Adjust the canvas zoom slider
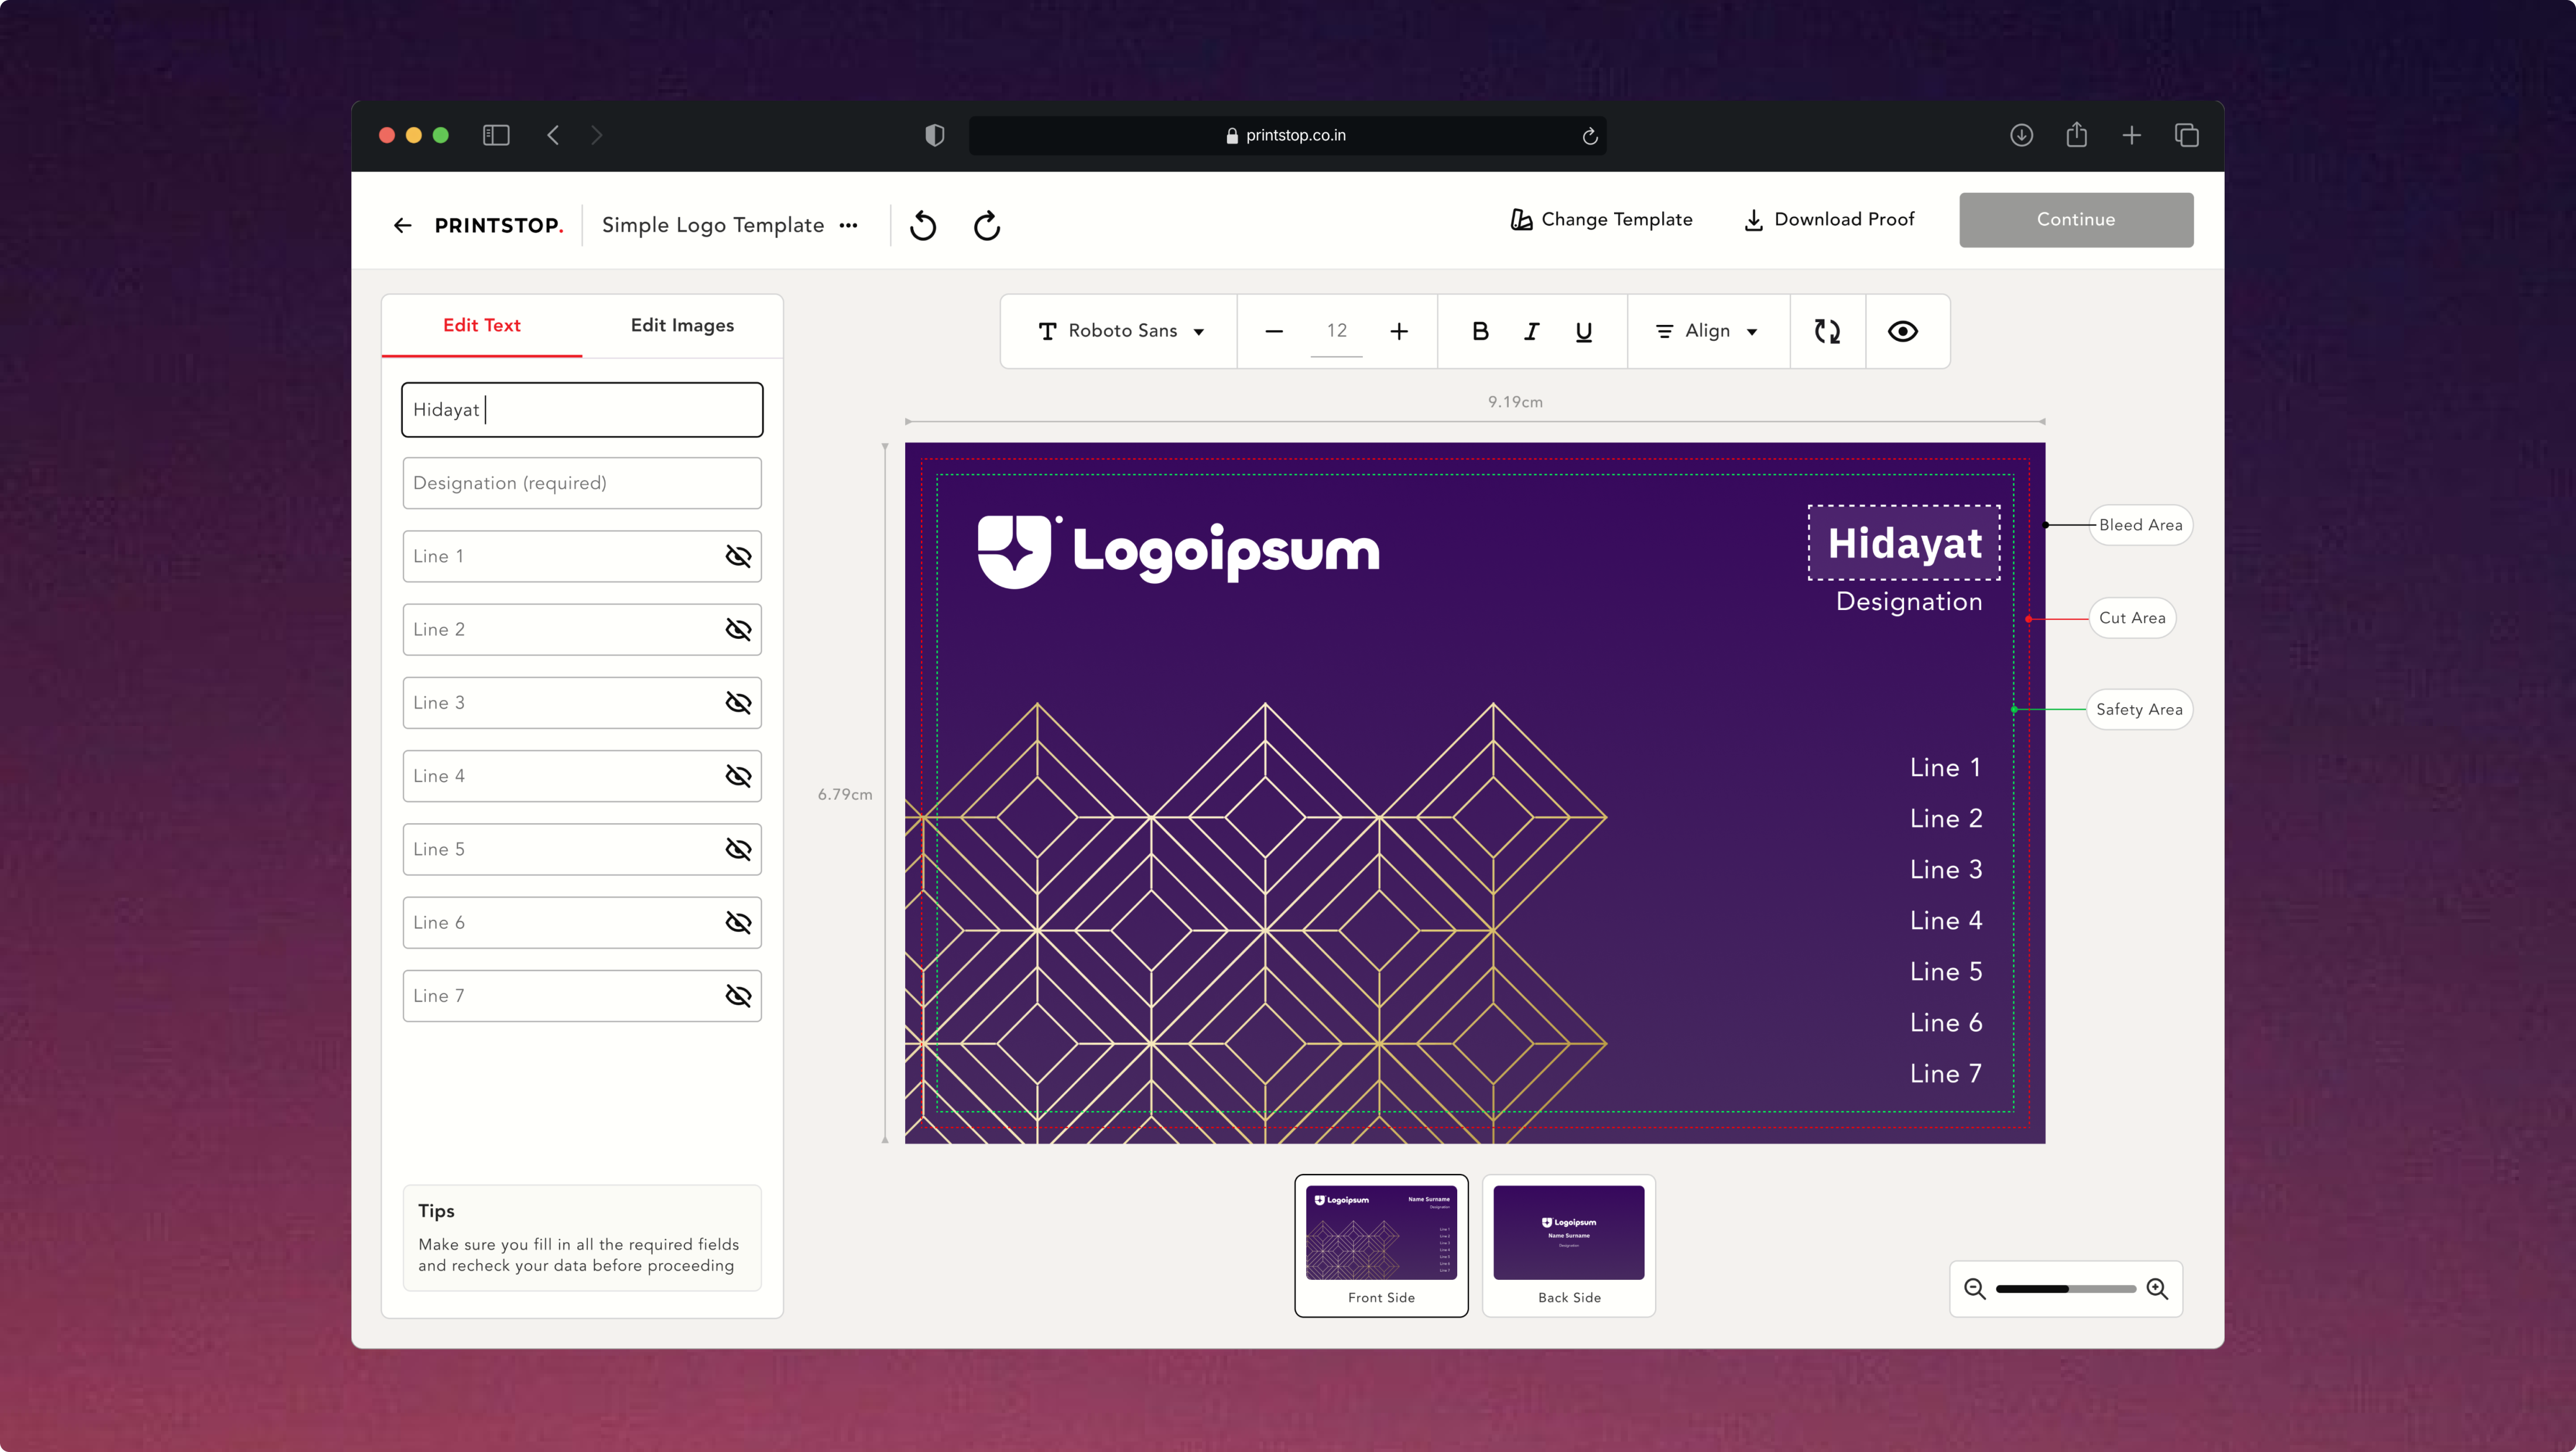The height and width of the screenshot is (1452, 2576). [x=2066, y=1289]
